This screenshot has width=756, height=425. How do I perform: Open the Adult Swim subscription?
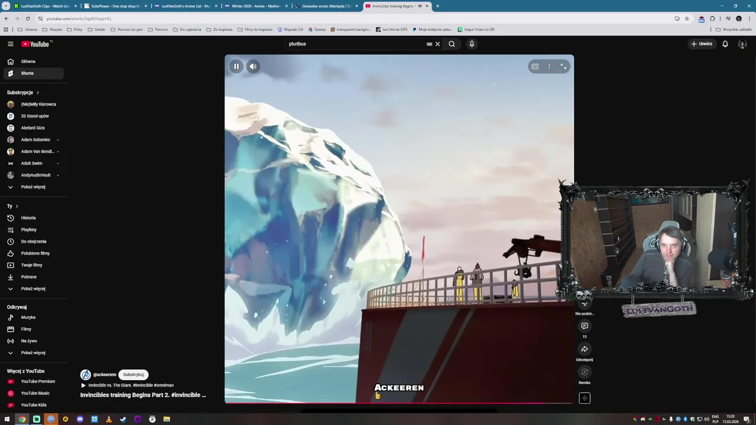tap(33, 164)
